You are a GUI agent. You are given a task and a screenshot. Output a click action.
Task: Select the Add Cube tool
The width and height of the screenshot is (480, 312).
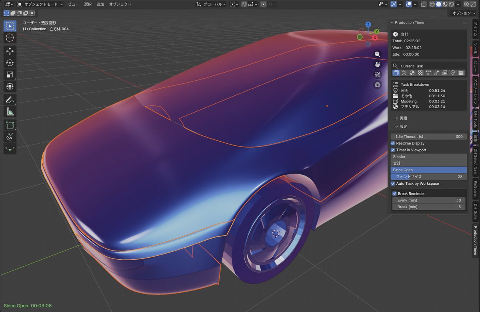click(x=10, y=125)
